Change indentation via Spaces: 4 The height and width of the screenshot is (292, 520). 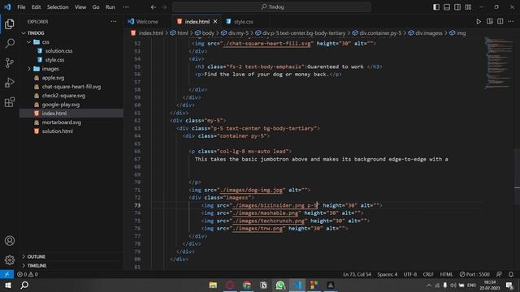(387, 274)
